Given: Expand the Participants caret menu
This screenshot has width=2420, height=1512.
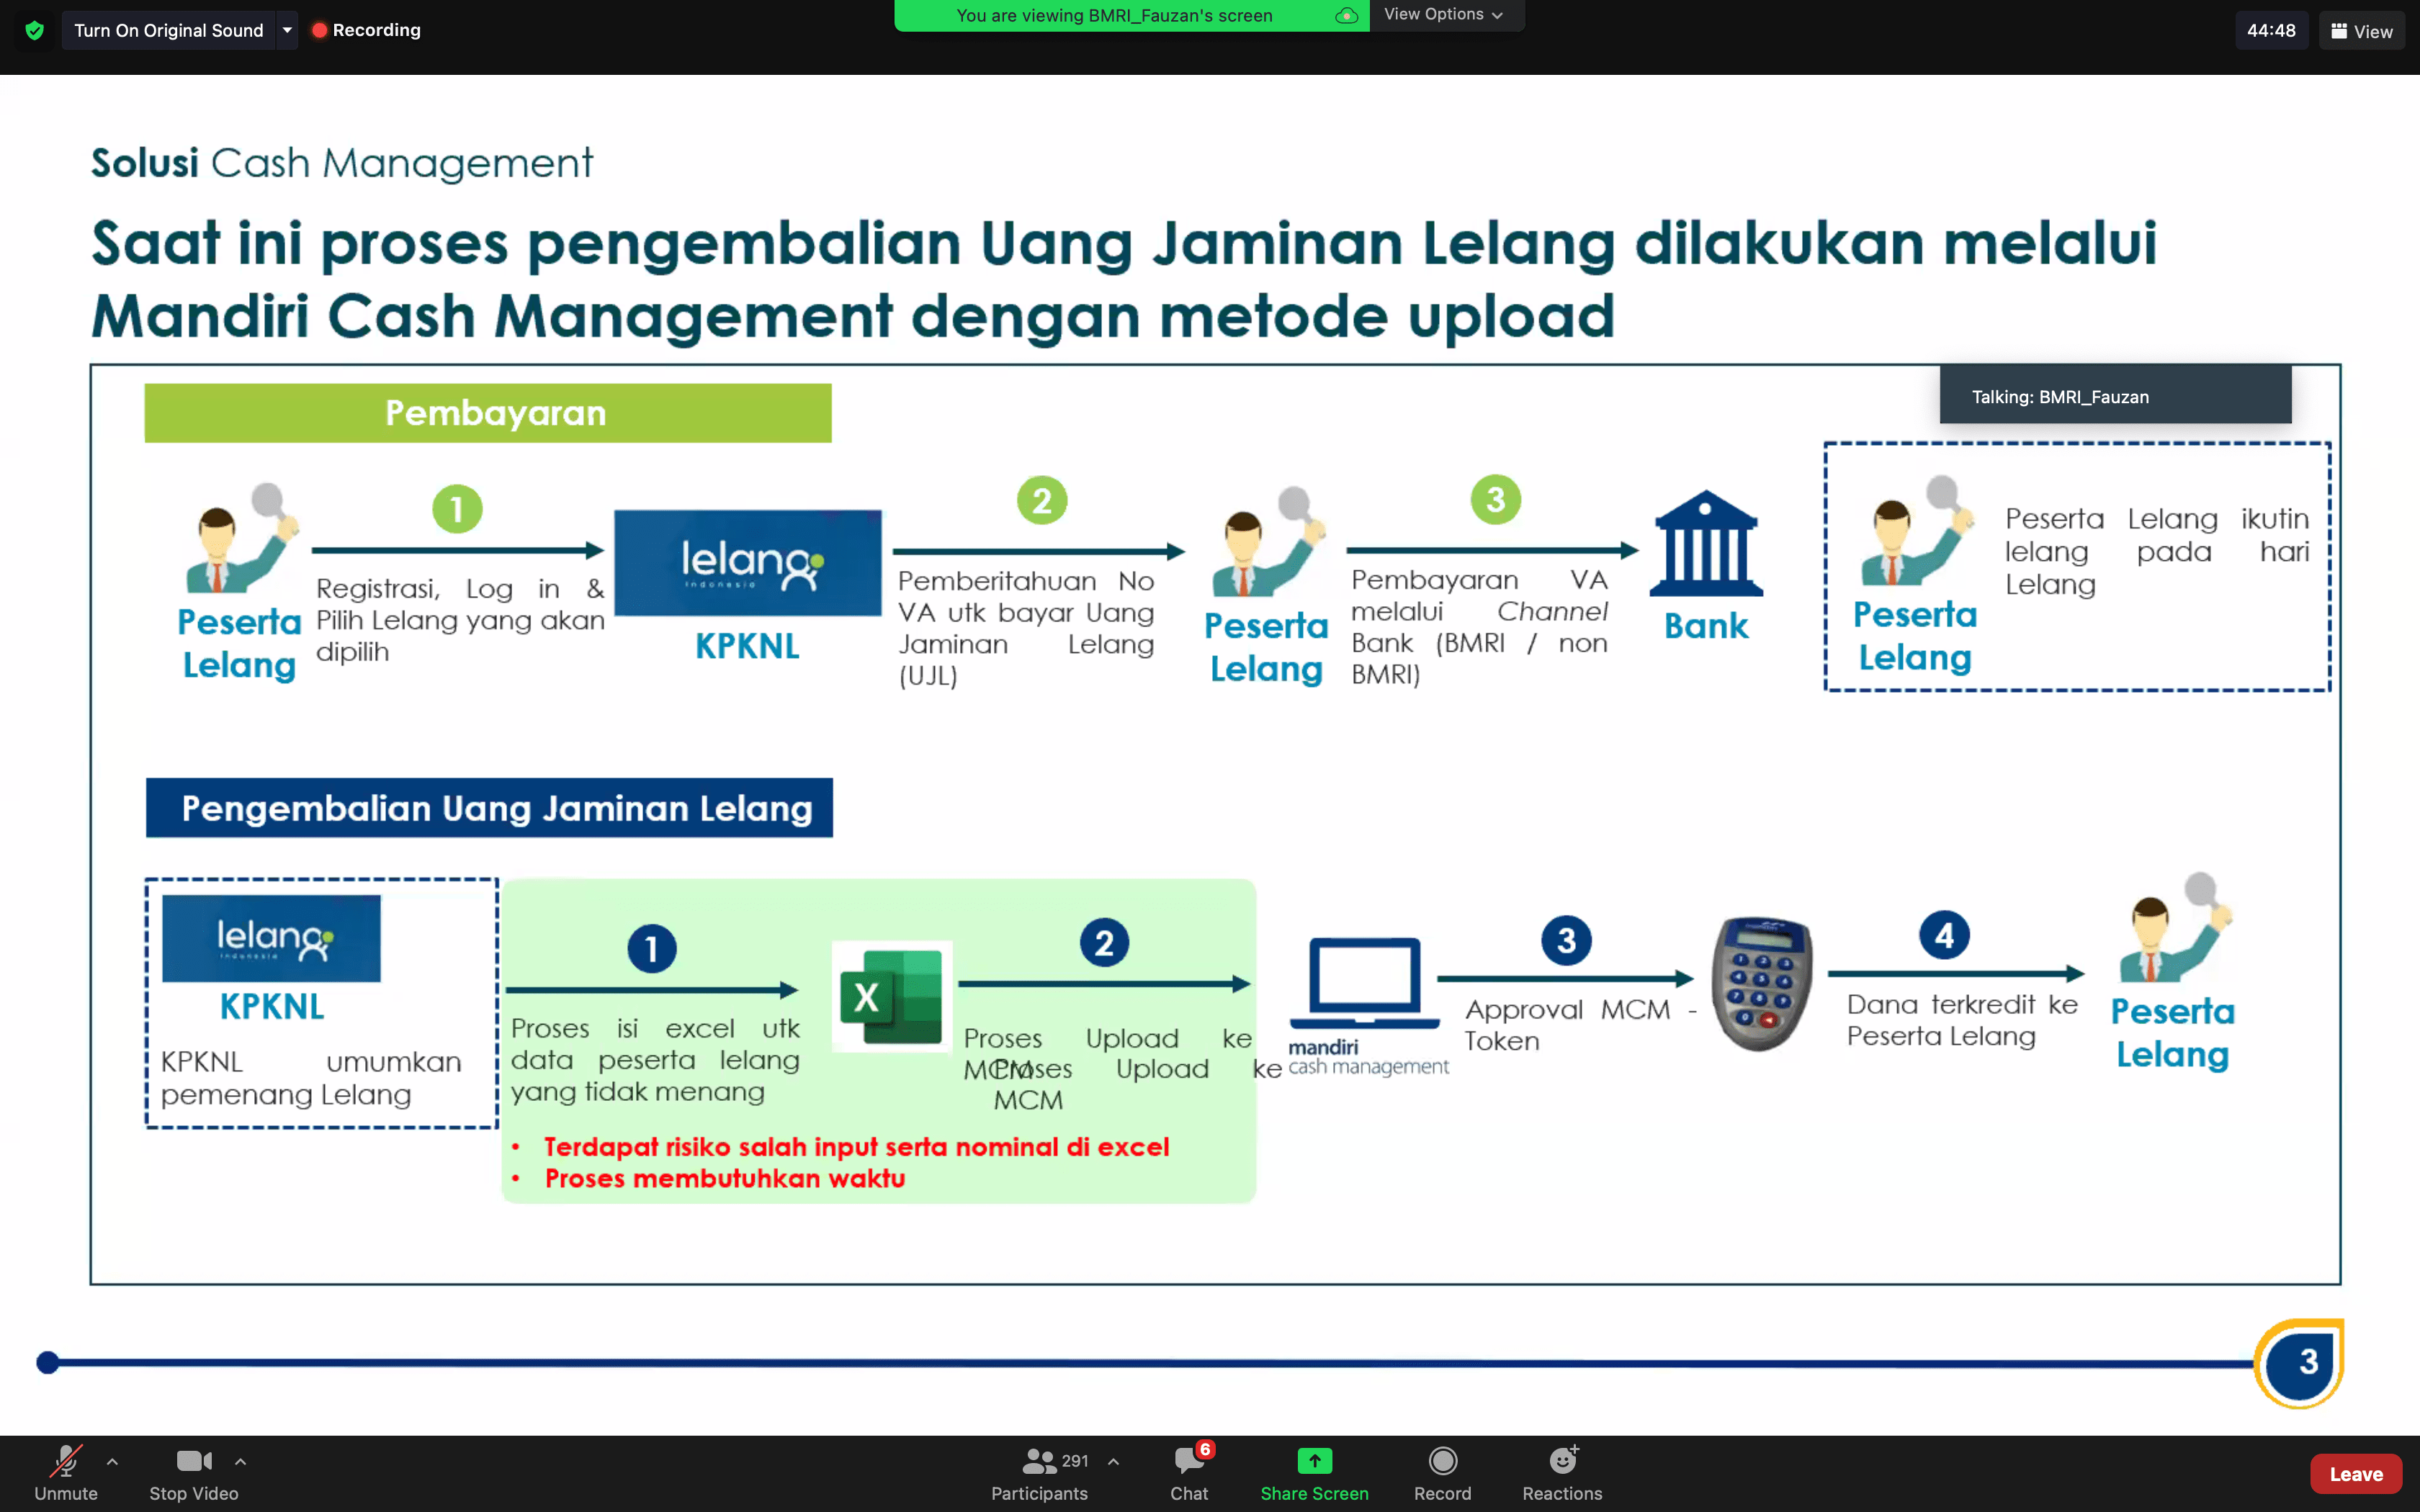Looking at the screenshot, I should tap(1113, 1461).
